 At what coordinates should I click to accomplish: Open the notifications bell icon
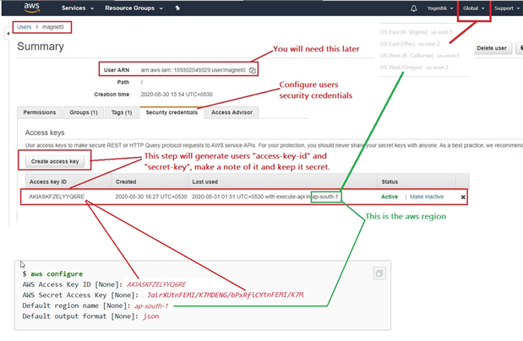(x=414, y=8)
